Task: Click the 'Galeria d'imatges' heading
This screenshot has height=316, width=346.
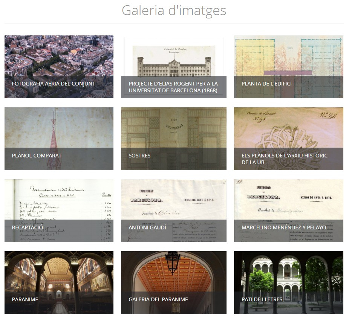Action: click(174, 10)
